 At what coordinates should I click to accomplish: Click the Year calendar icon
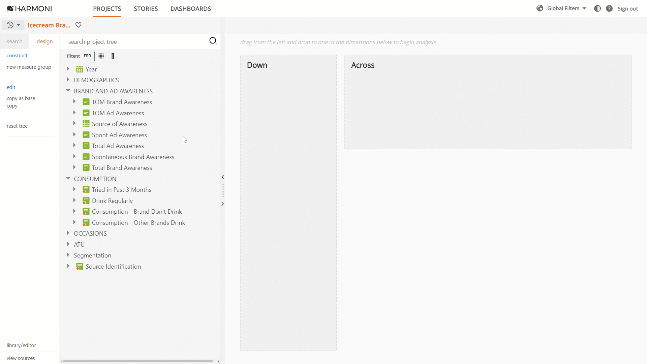[x=80, y=69]
